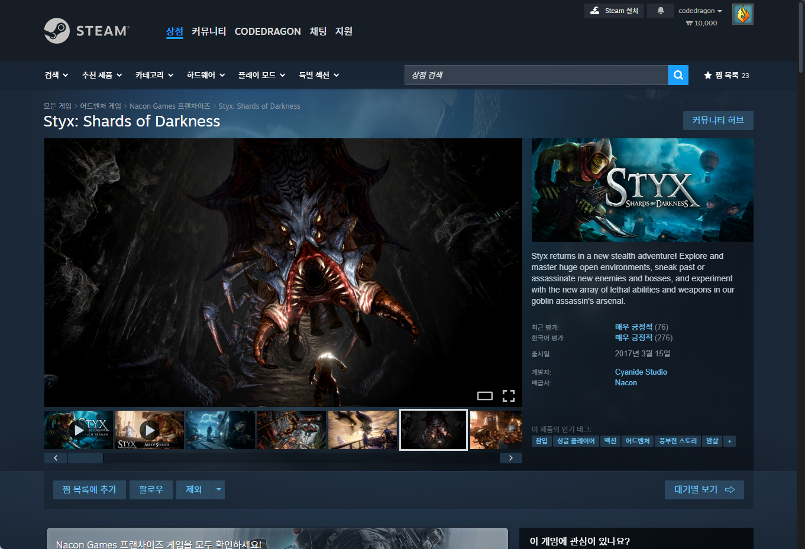Move the thumbnail strip right with the arrow

click(x=511, y=458)
